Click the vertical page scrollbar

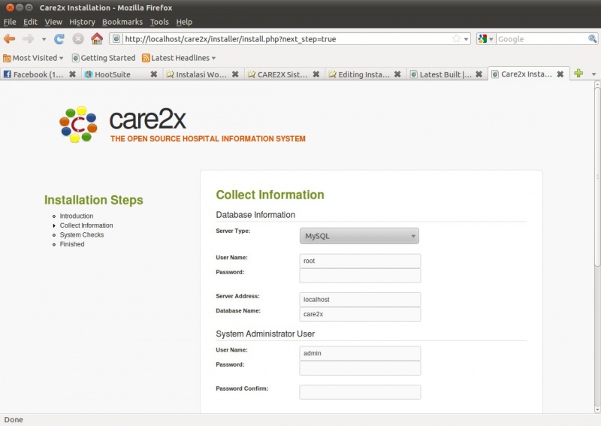click(x=596, y=188)
